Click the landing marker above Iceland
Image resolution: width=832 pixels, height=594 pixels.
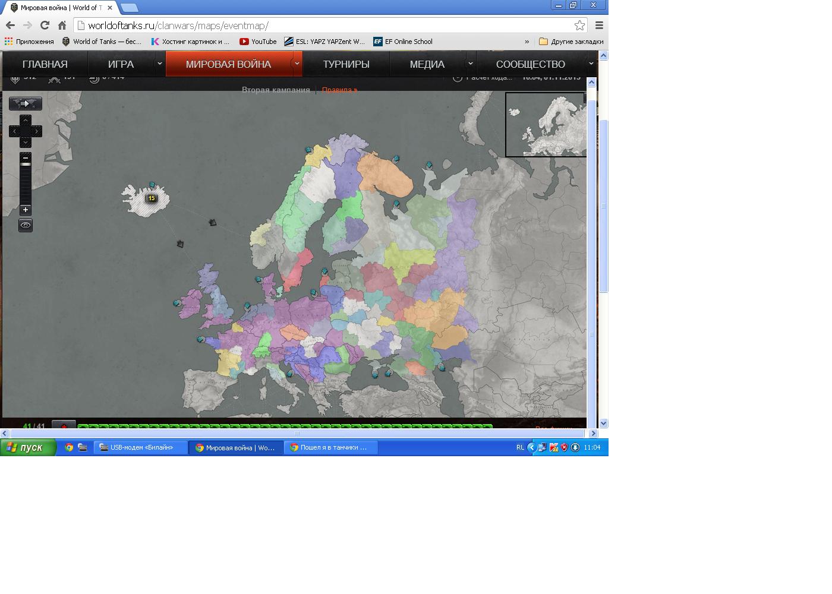pos(153,186)
